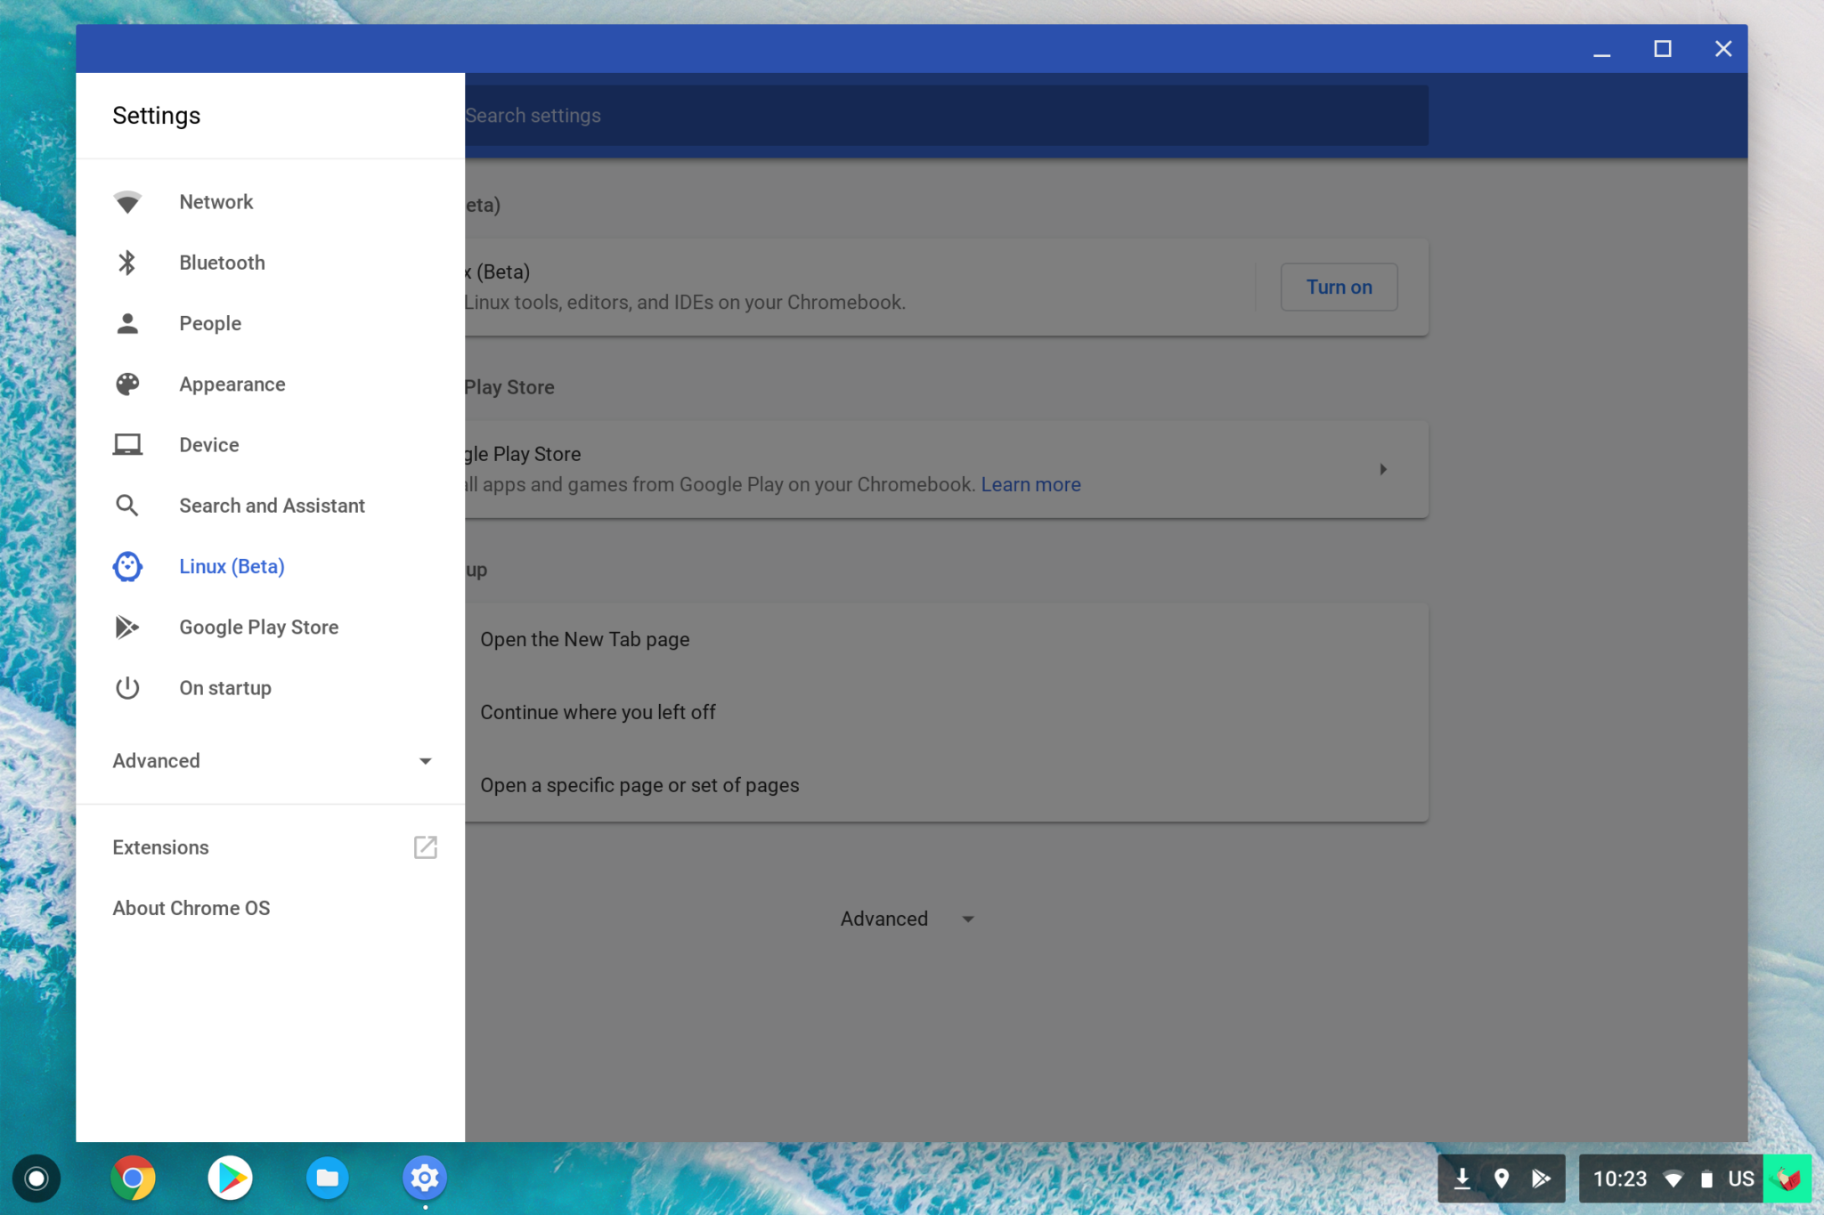Click the On startup power icon
This screenshot has height=1215, width=1824.
click(127, 688)
